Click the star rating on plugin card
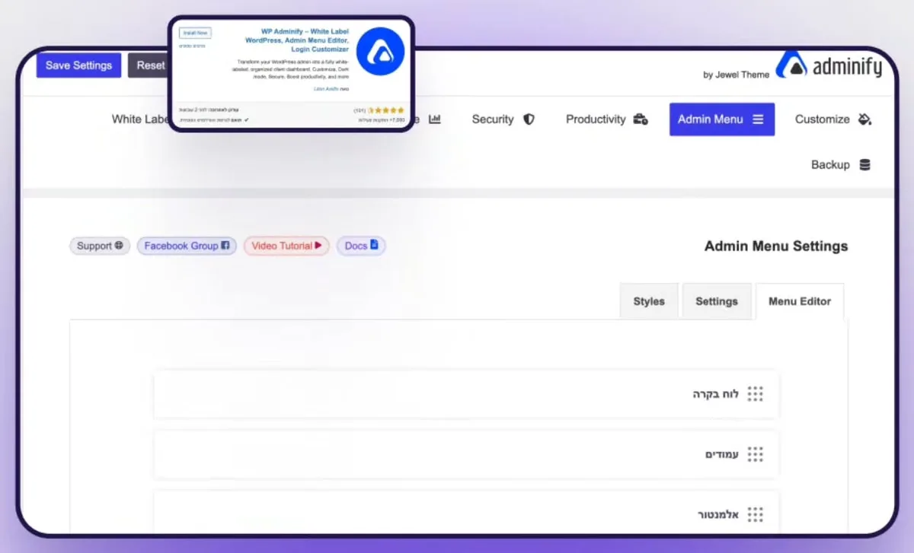The width and height of the screenshot is (914, 553). click(x=386, y=110)
